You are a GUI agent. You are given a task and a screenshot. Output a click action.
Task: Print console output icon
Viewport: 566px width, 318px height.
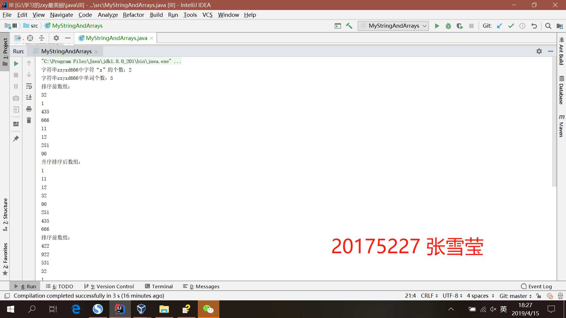(x=29, y=109)
